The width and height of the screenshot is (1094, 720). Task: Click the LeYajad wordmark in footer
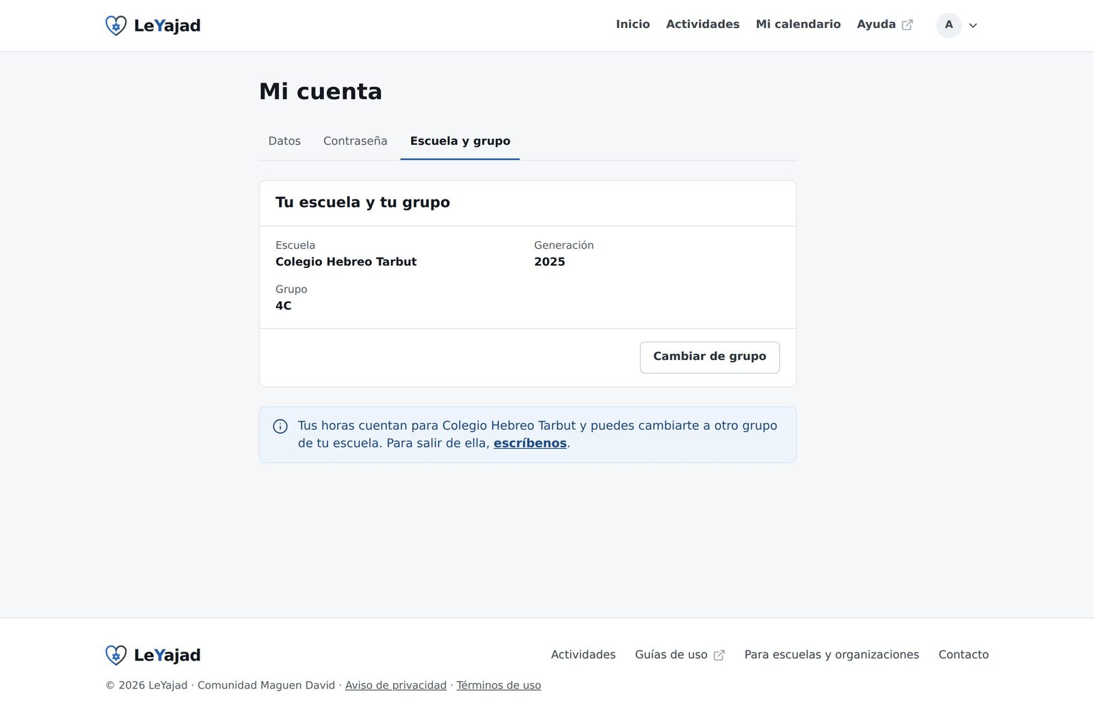coord(168,656)
